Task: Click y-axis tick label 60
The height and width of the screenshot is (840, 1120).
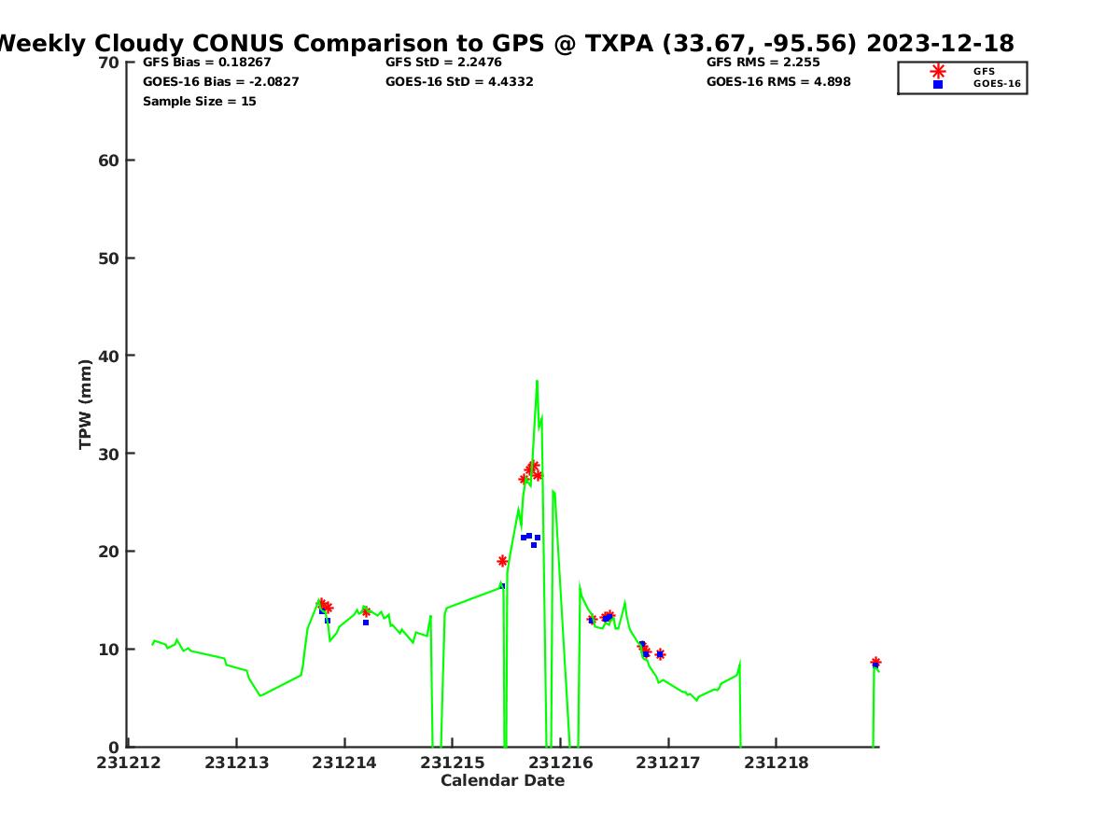Action: click(108, 161)
